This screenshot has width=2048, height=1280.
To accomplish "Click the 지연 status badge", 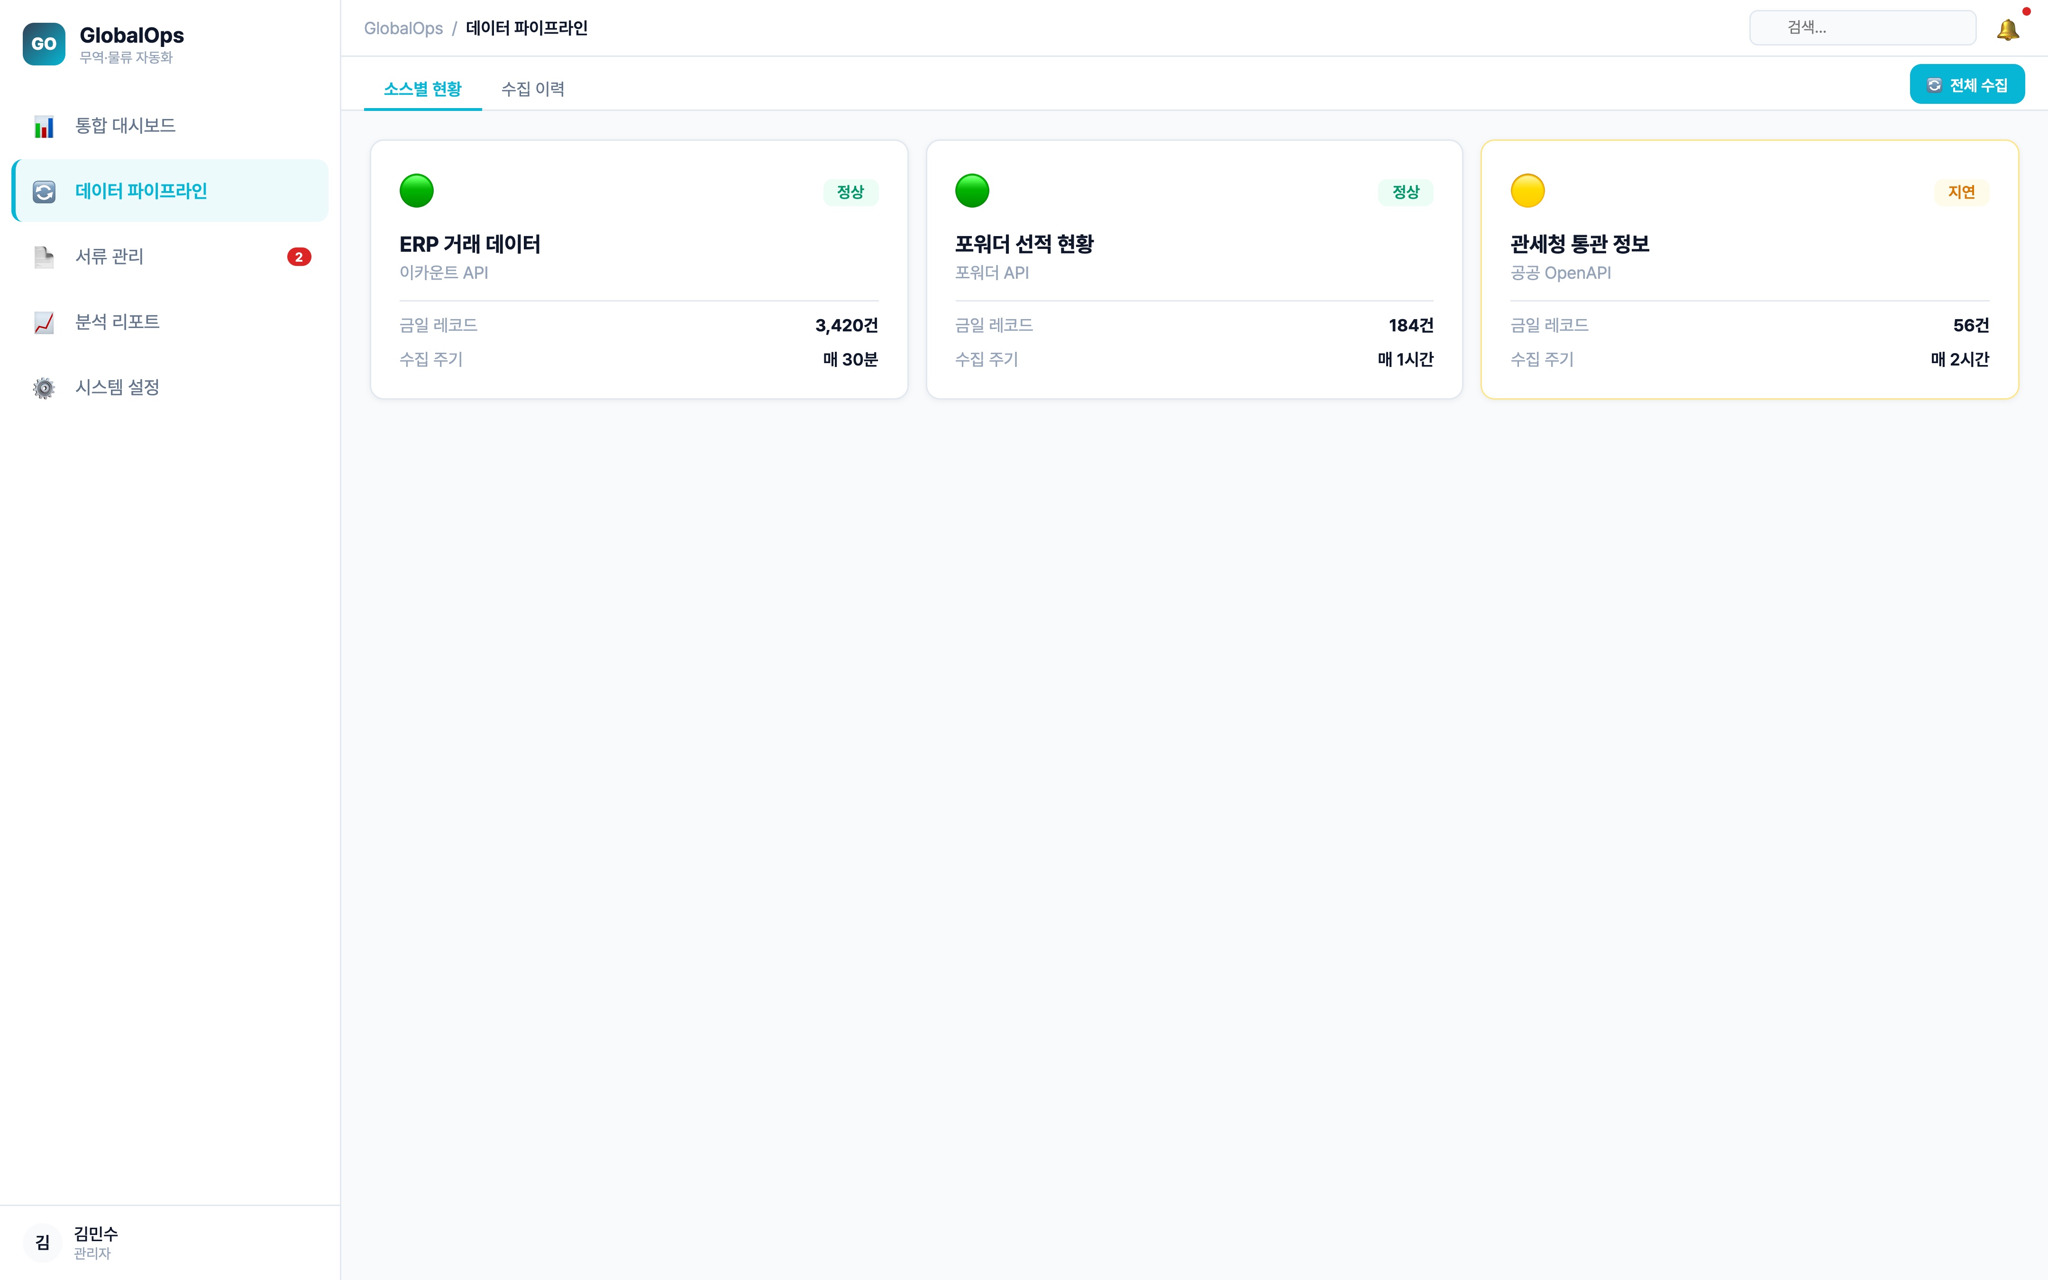I will point(1961,192).
